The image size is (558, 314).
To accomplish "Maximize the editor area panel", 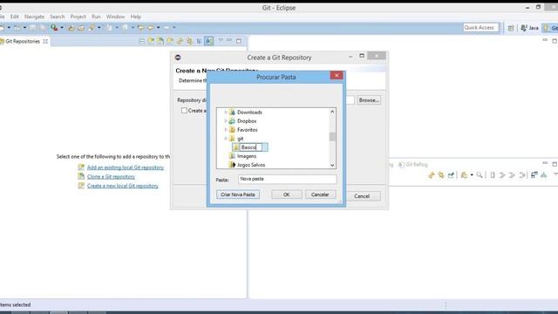I will click(555, 41).
